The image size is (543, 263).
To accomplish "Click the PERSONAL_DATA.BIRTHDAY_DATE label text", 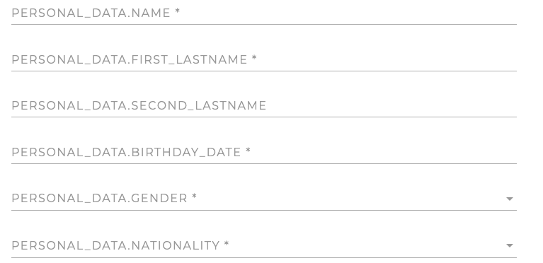I will click(x=127, y=152).
